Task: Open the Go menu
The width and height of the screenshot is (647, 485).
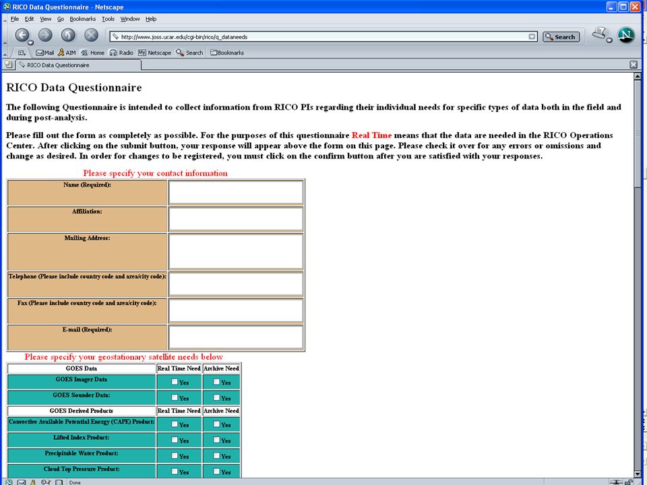Action: 61,19
